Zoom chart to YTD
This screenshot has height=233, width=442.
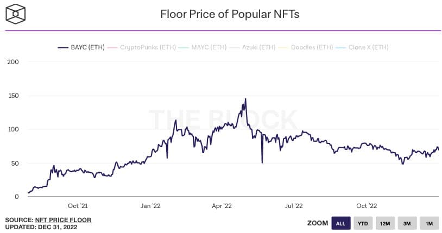tap(363, 223)
